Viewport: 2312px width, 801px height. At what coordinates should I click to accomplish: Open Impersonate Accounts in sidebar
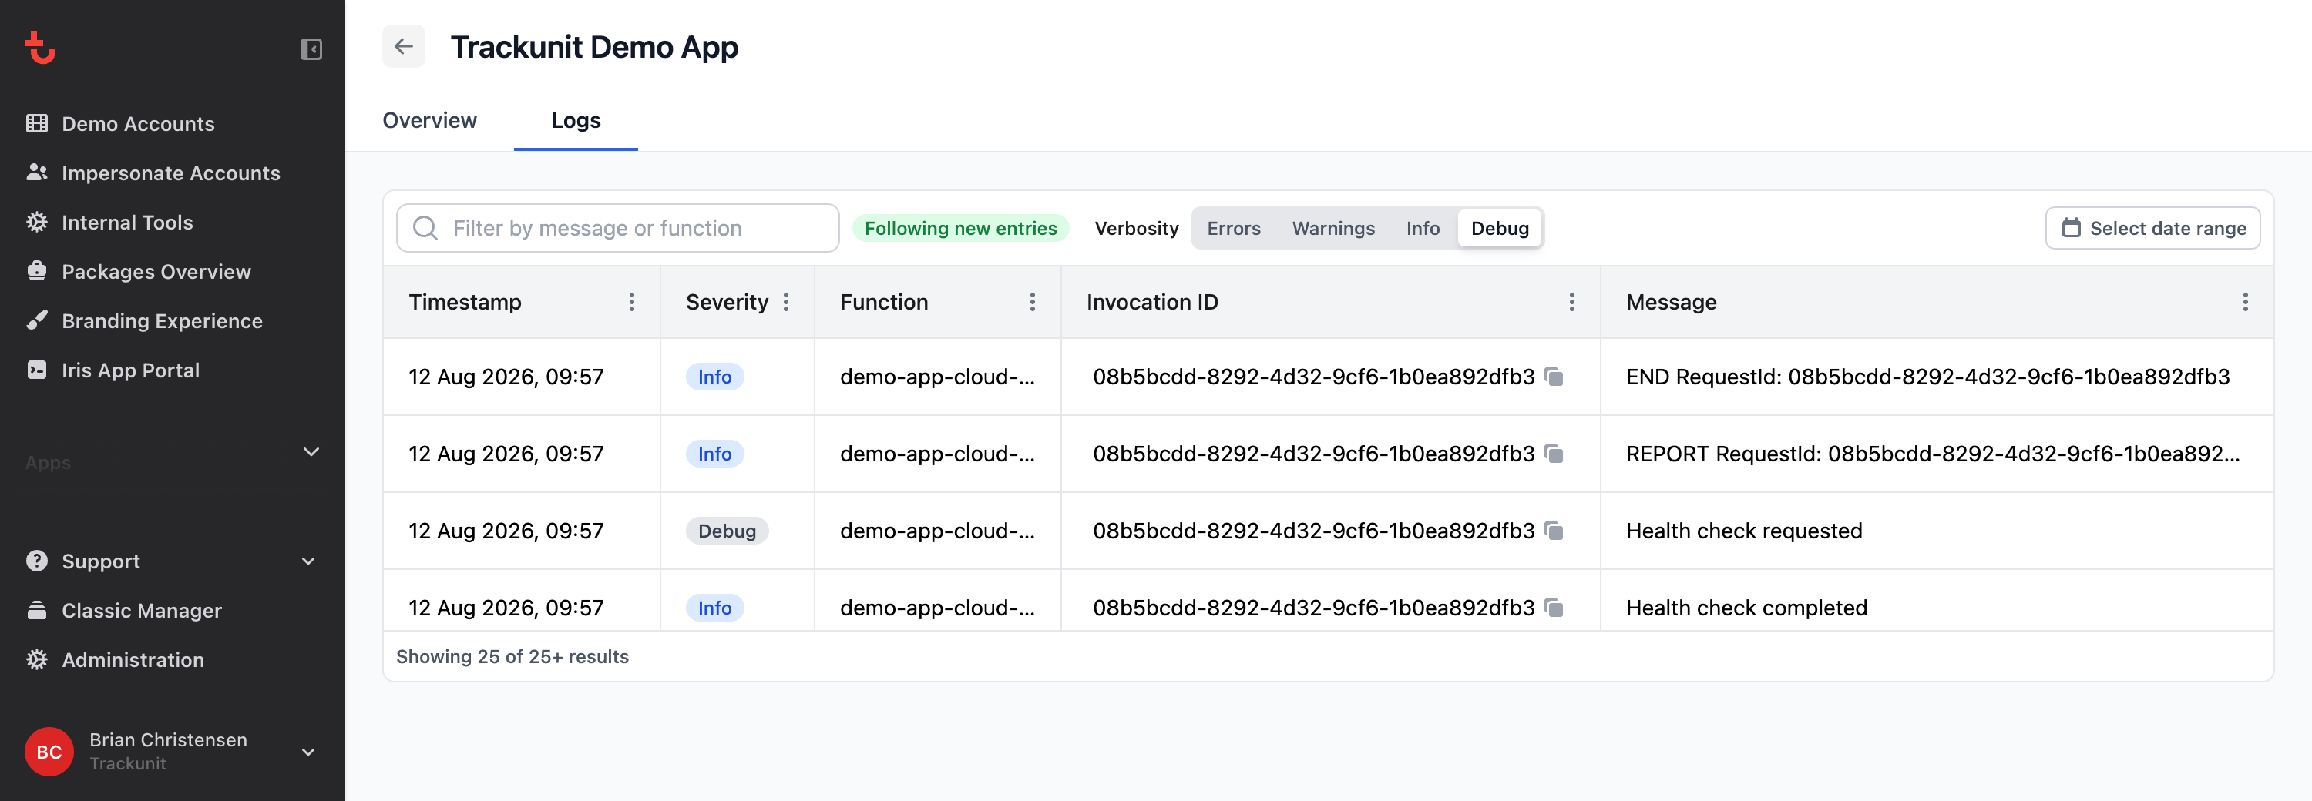tap(173, 173)
